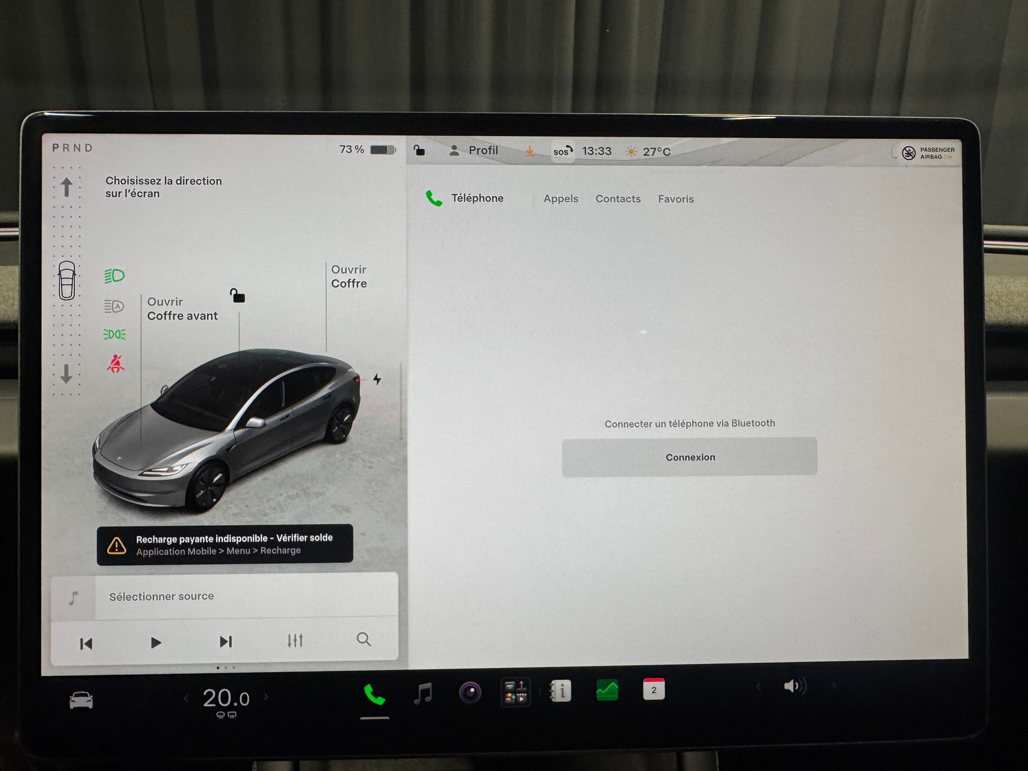The image size is (1028, 771).
Task: Lower cabin temperature with left chevron
Action: [x=186, y=698]
